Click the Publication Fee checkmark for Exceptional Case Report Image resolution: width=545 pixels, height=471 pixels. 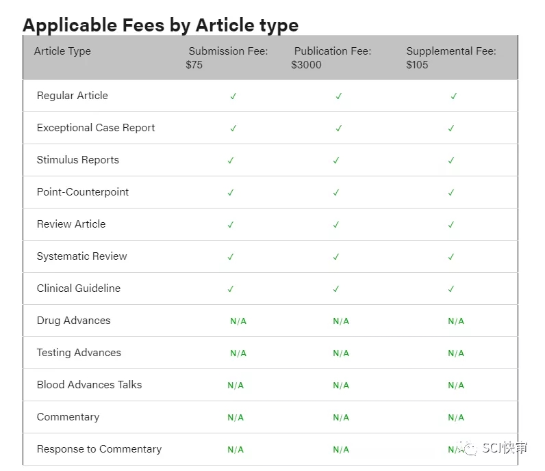339,129
